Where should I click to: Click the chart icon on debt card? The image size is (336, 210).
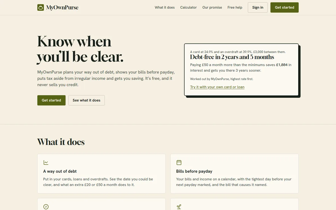(46, 162)
